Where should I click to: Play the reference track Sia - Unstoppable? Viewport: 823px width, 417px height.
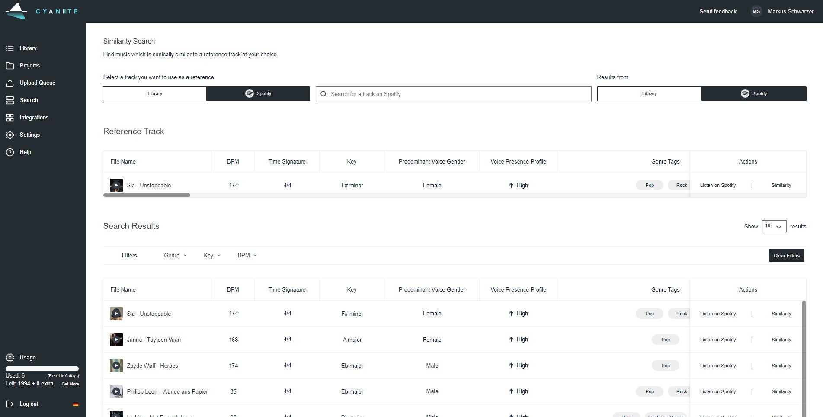pos(116,185)
